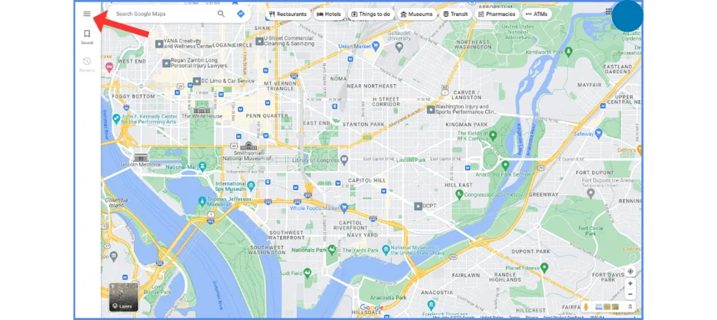Filter map by Hotels

pyautogui.click(x=329, y=14)
